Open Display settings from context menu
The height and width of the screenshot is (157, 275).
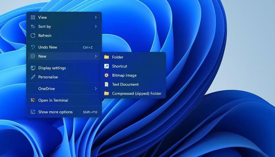pos(52,68)
